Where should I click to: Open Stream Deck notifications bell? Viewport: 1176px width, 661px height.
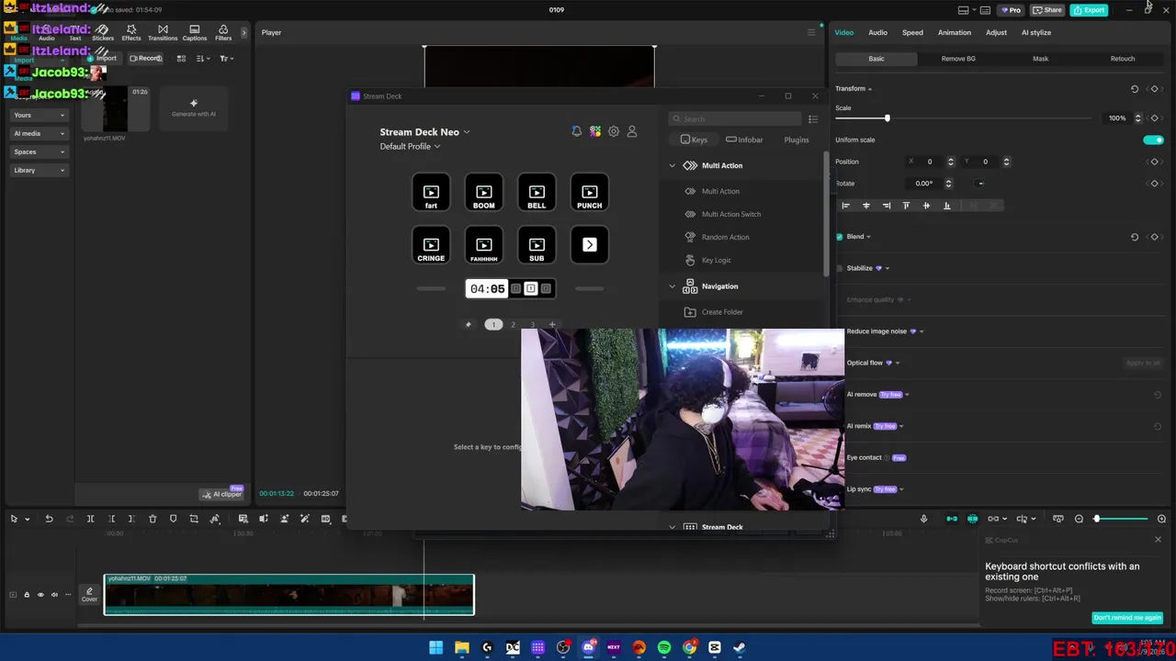pos(576,131)
